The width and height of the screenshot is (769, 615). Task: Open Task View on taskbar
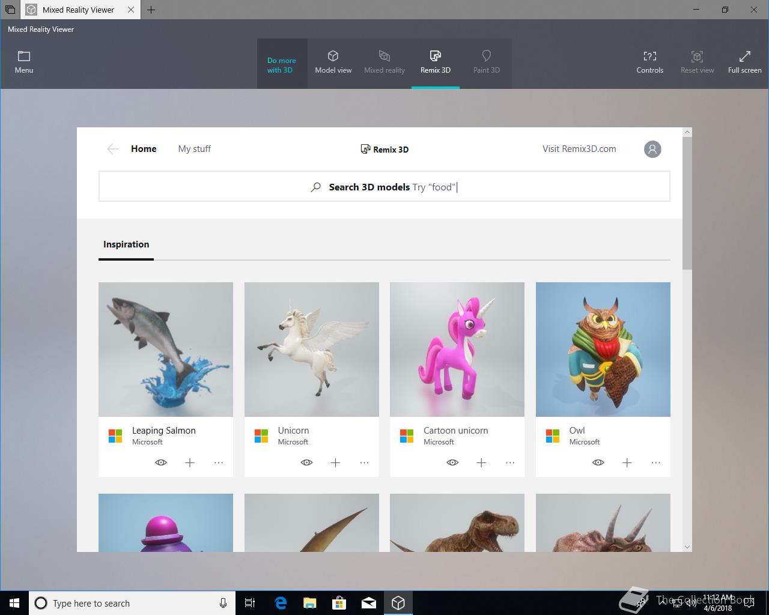[250, 603]
